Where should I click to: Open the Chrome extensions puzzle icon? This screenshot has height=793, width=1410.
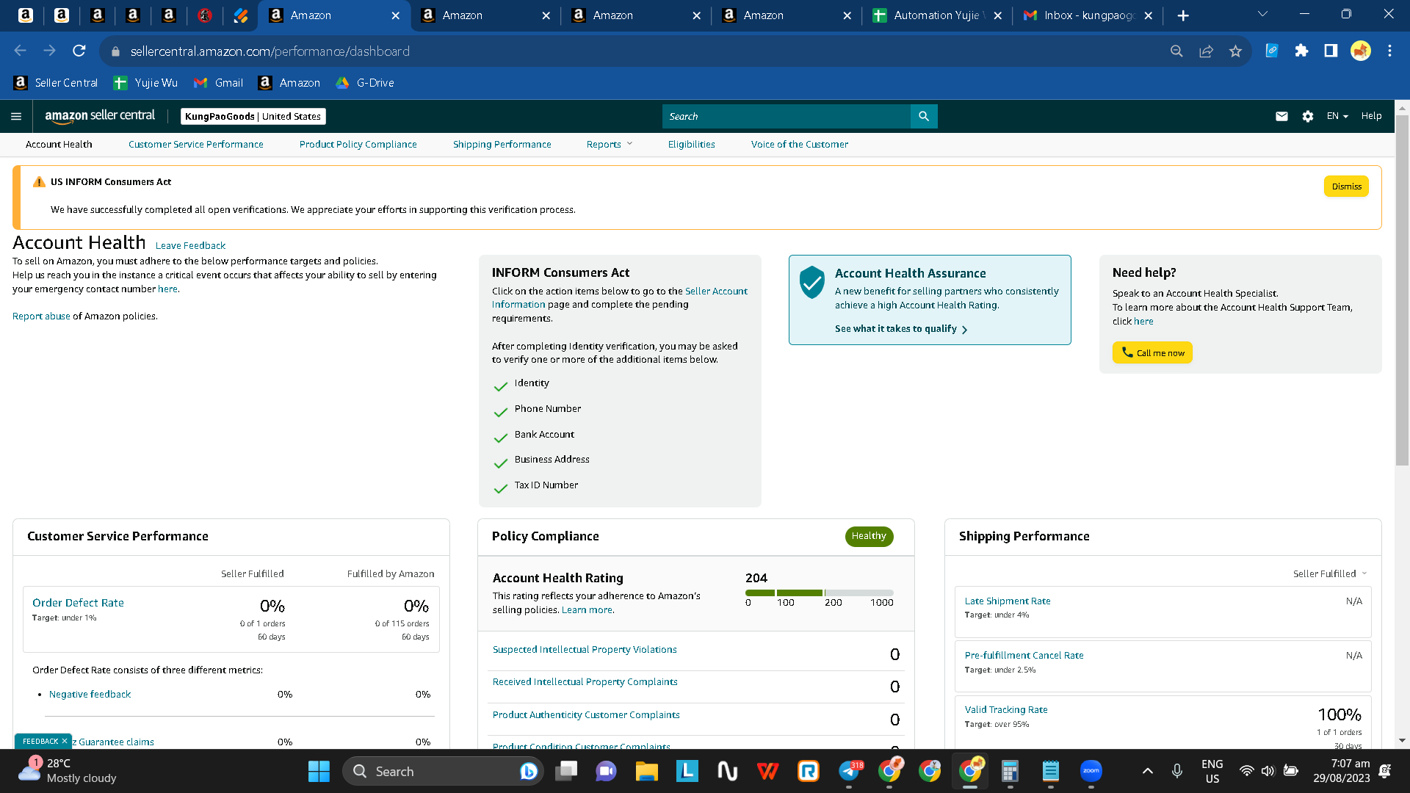pyautogui.click(x=1301, y=51)
